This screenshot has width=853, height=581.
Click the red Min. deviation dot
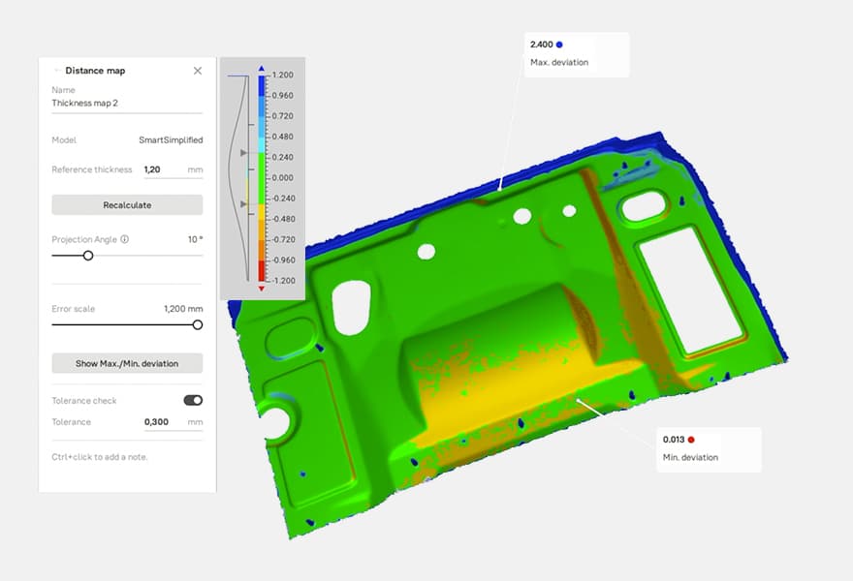691,439
